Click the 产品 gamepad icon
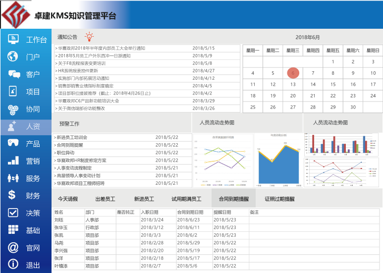Screen dimensions: 383x273 pos(13,144)
